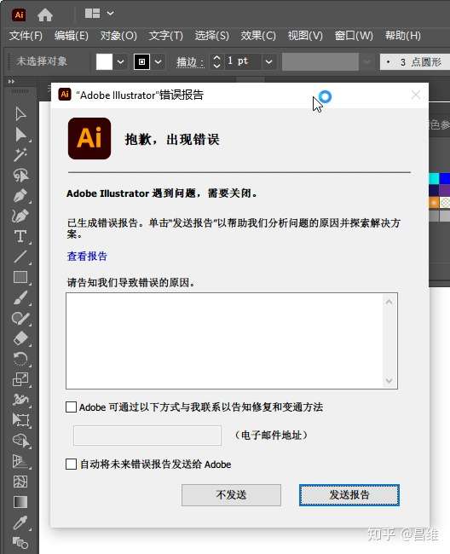Adjust the stroke weight stepper arrows
Viewport: 450px width, 554px height.
tap(216, 62)
